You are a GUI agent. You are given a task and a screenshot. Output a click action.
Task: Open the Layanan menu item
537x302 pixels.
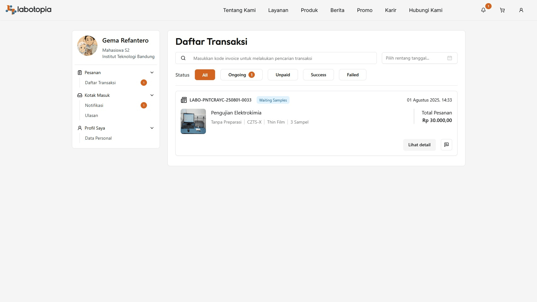click(x=278, y=10)
